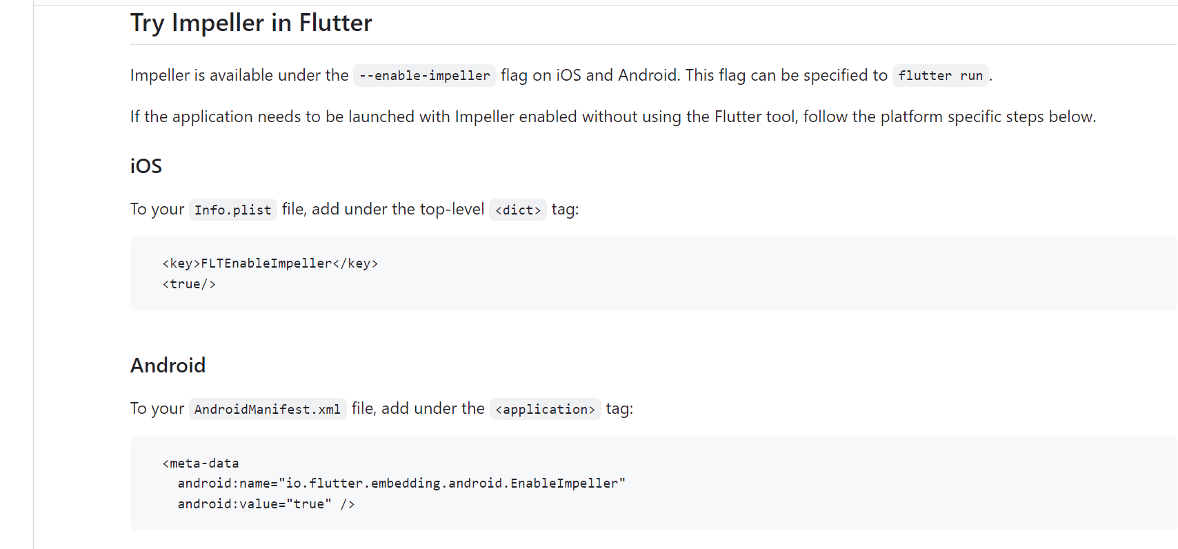Click the "Try Impeller in Flutter" heading
This screenshot has width=1178, height=549.
[x=251, y=23]
